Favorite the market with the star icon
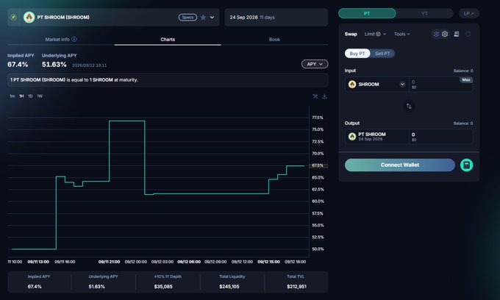 point(203,17)
